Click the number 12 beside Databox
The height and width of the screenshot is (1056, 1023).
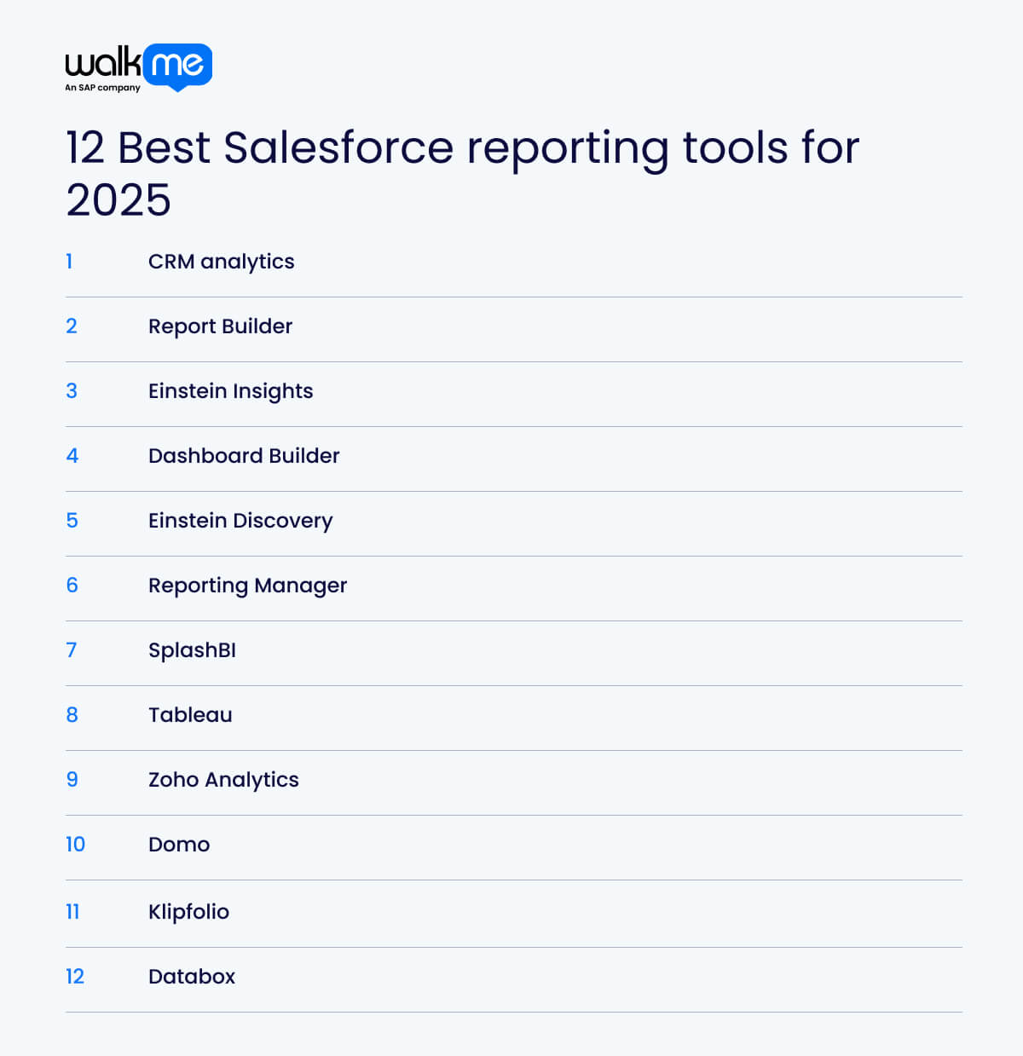75,977
